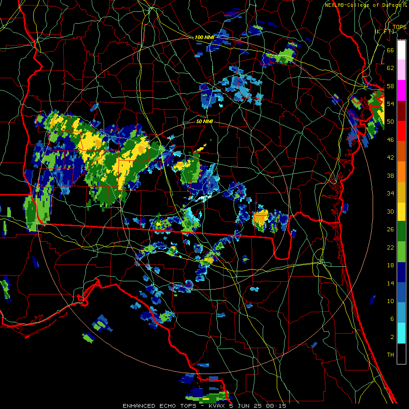409x409 pixels.
Task: Click the sky blue legend swatch
Action: tap(401, 313)
